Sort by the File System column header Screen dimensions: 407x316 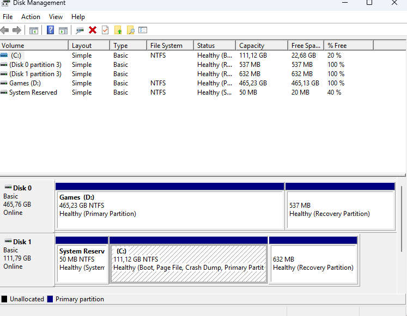[x=171, y=45]
